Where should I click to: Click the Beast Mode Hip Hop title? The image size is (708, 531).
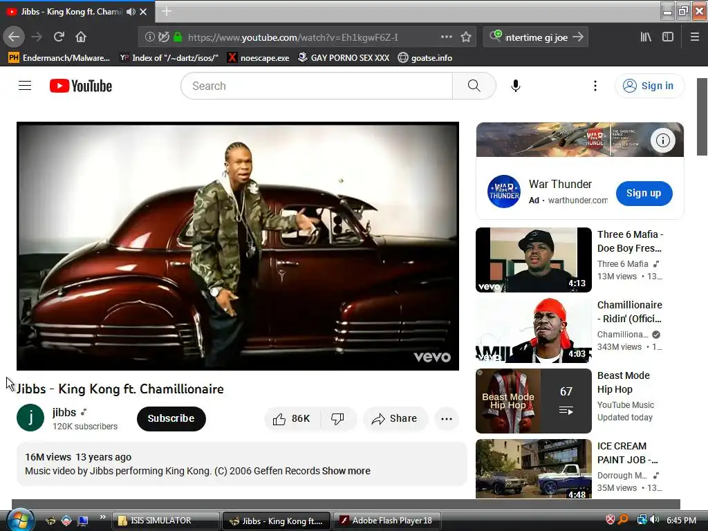point(623,382)
